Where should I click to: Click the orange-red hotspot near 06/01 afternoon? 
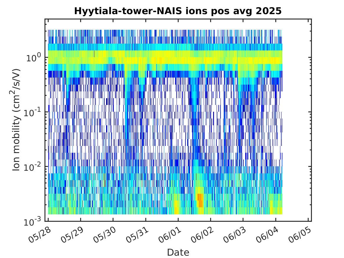pyautogui.click(x=200, y=200)
